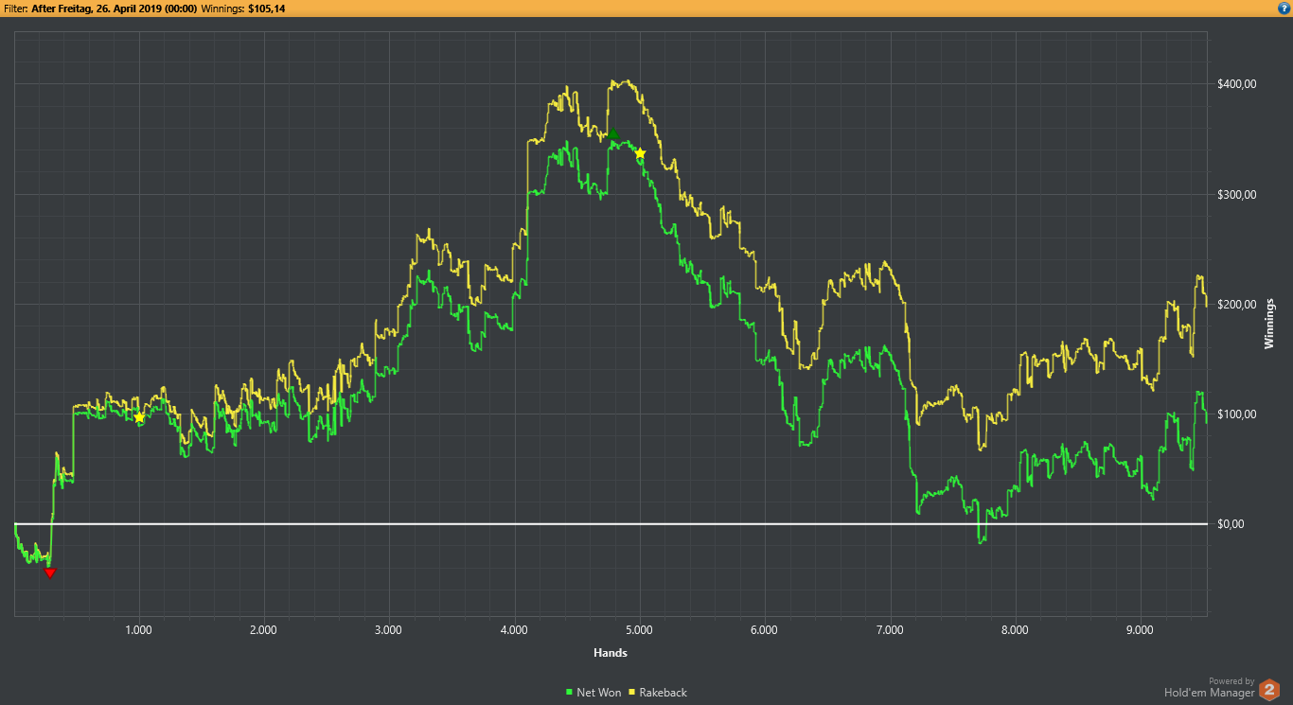
Task: Click the '$400,00' axis label
Action: pos(1237,84)
